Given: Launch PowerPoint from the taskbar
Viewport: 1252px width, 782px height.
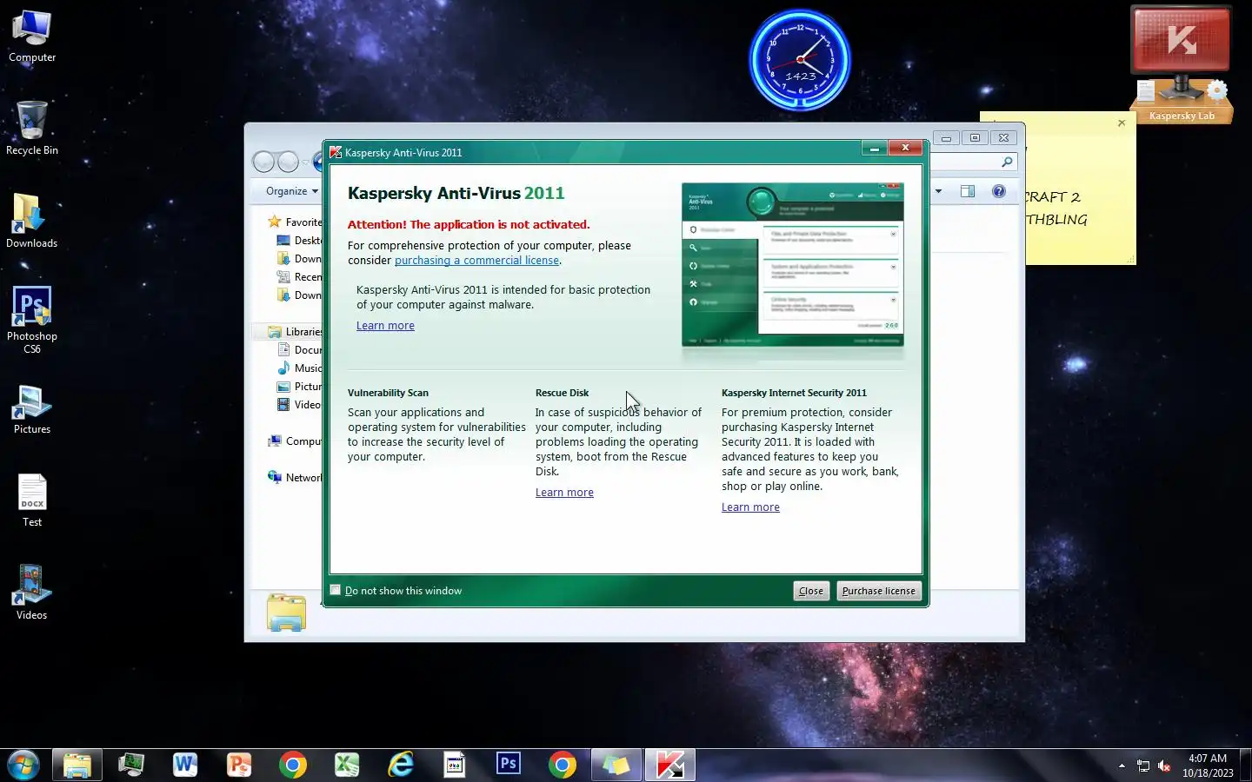Looking at the screenshot, I should point(239,765).
